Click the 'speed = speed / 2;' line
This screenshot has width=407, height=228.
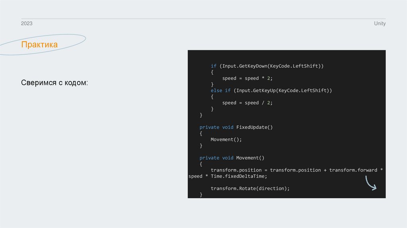point(247,103)
